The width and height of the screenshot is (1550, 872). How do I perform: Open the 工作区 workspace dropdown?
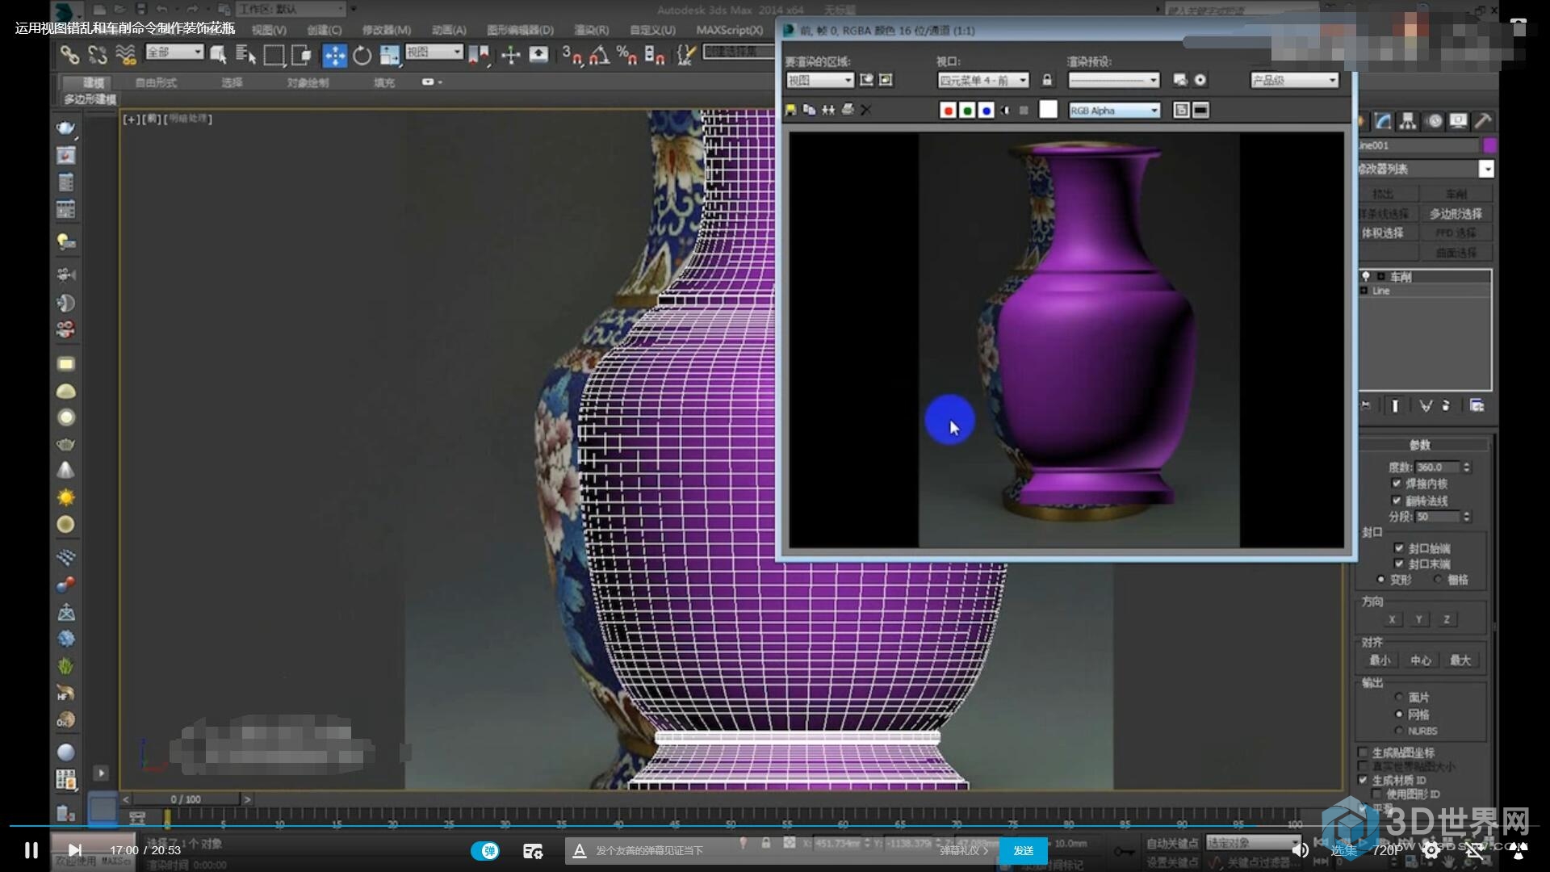click(291, 9)
